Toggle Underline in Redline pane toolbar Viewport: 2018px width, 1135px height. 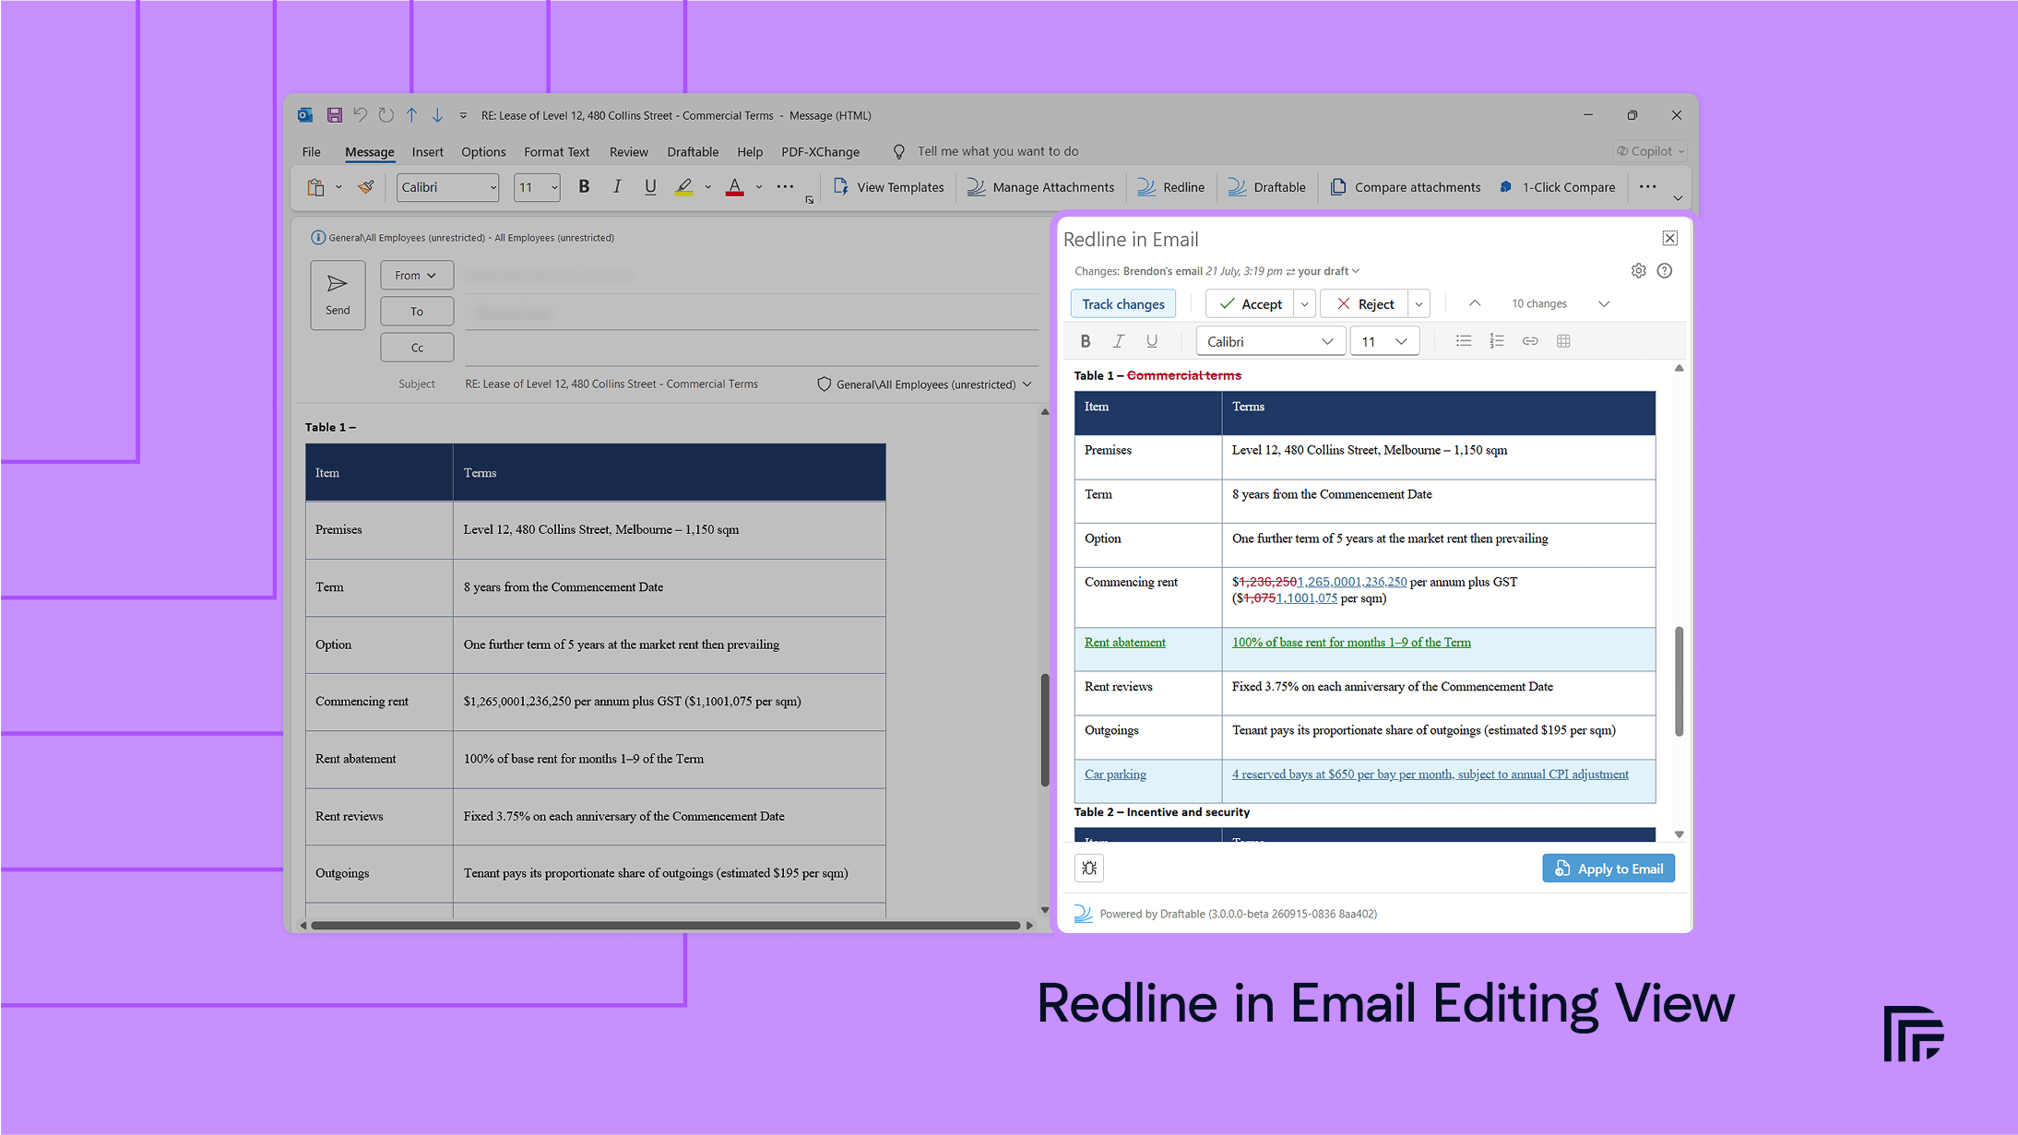point(1152,341)
